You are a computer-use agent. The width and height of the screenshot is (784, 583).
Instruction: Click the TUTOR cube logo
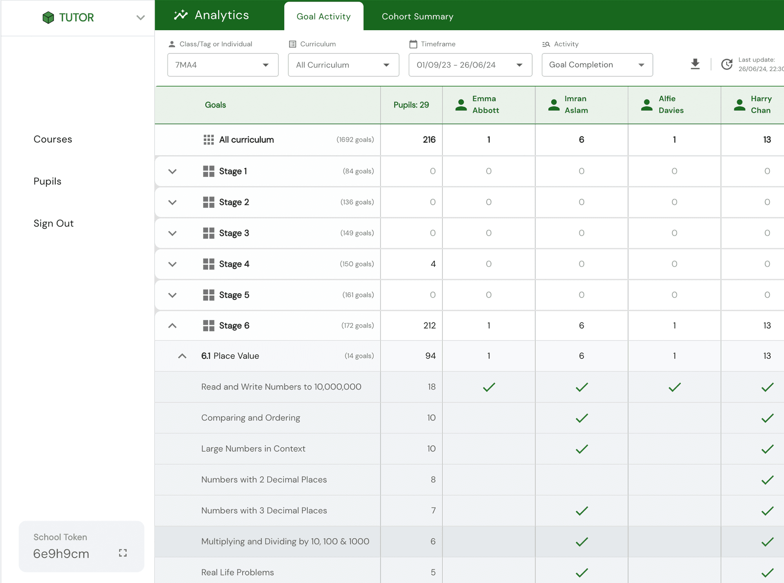click(48, 18)
